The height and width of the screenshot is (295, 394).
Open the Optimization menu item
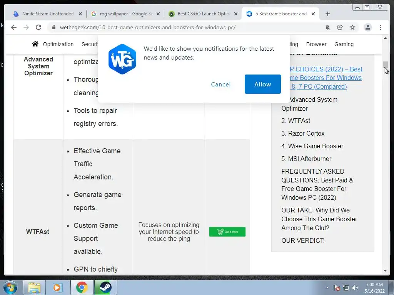[x=58, y=44]
